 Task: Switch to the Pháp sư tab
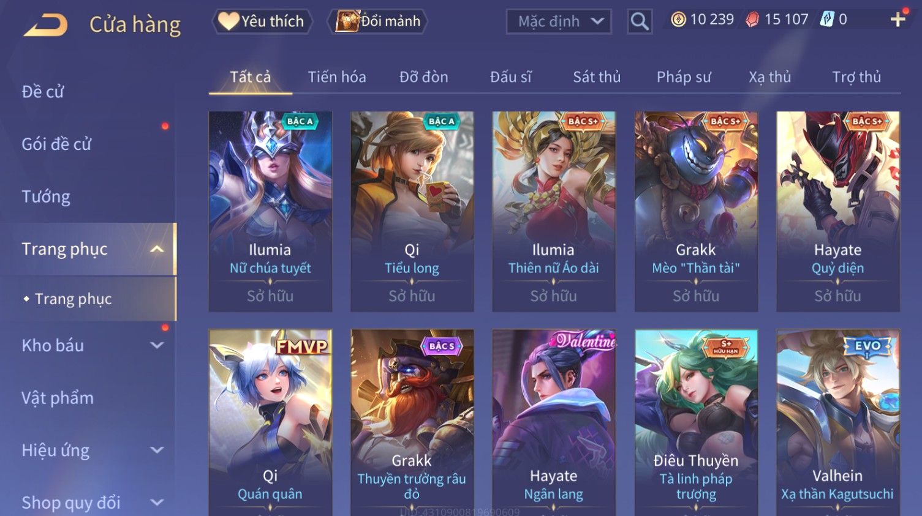pyautogui.click(x=684, y=77)
